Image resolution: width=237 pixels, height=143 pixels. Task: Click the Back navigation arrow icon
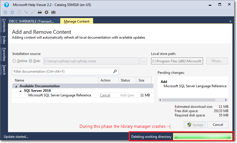point(5,12)
